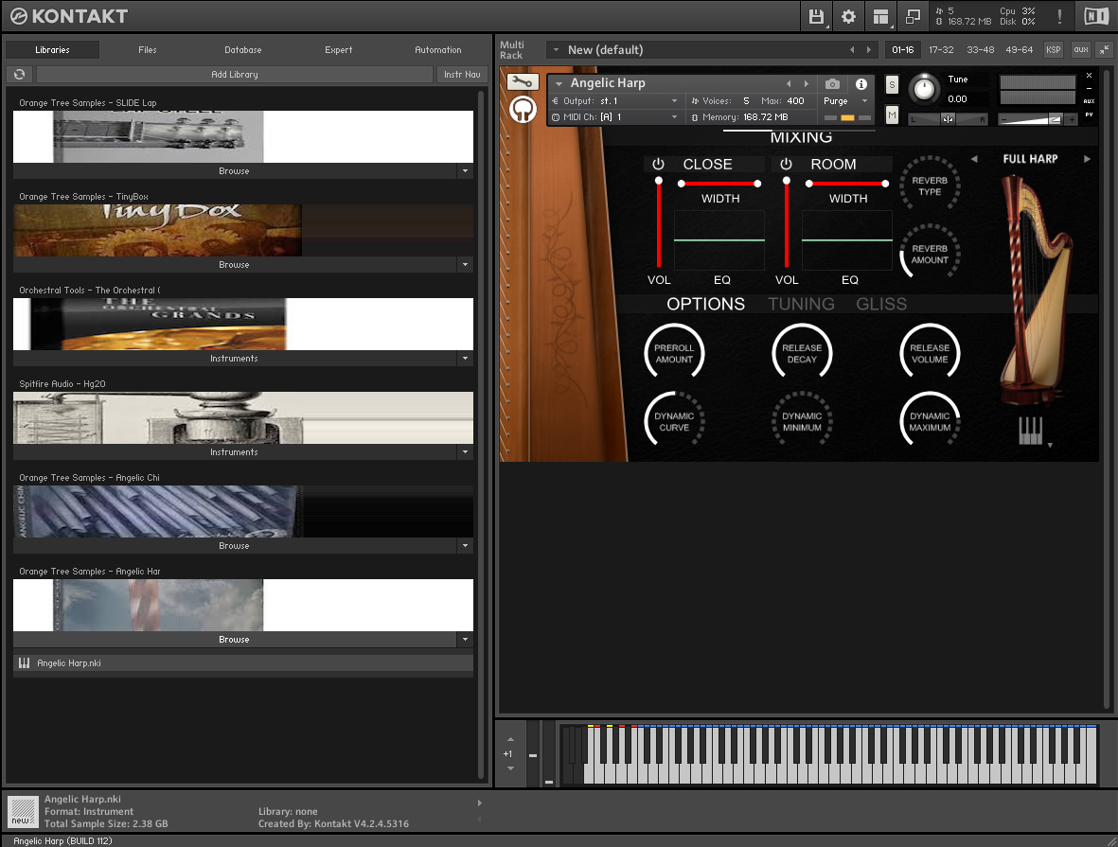1118x847 pixels.
Task: Mute the Angelic Harp instrument
Action: click(x=891, y=115)
